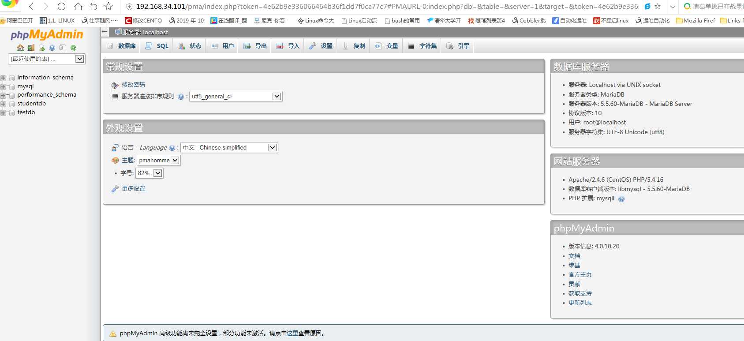The width and height of the screenshot is (744, 341).
Task: Open the 复制 (Replication) tab
Action: coord(354,46)
